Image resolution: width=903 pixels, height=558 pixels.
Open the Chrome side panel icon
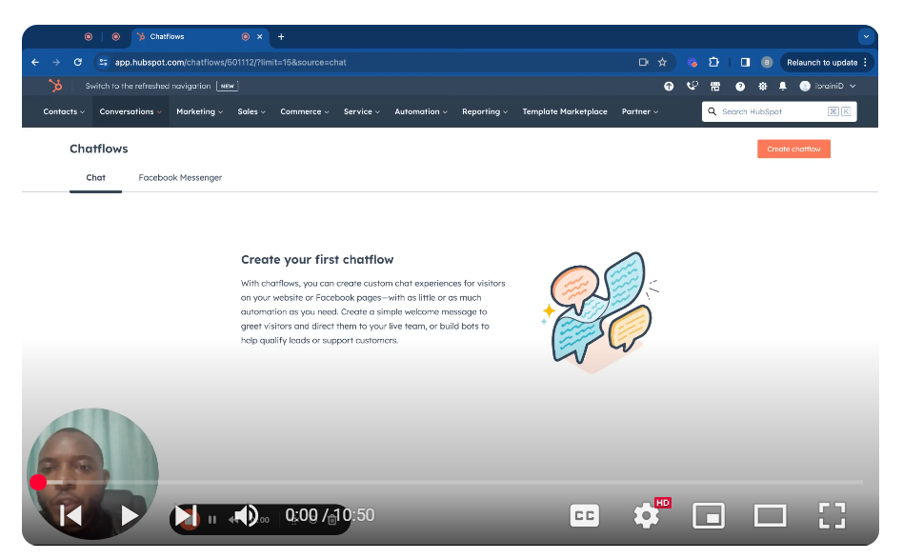coord(745,62)
